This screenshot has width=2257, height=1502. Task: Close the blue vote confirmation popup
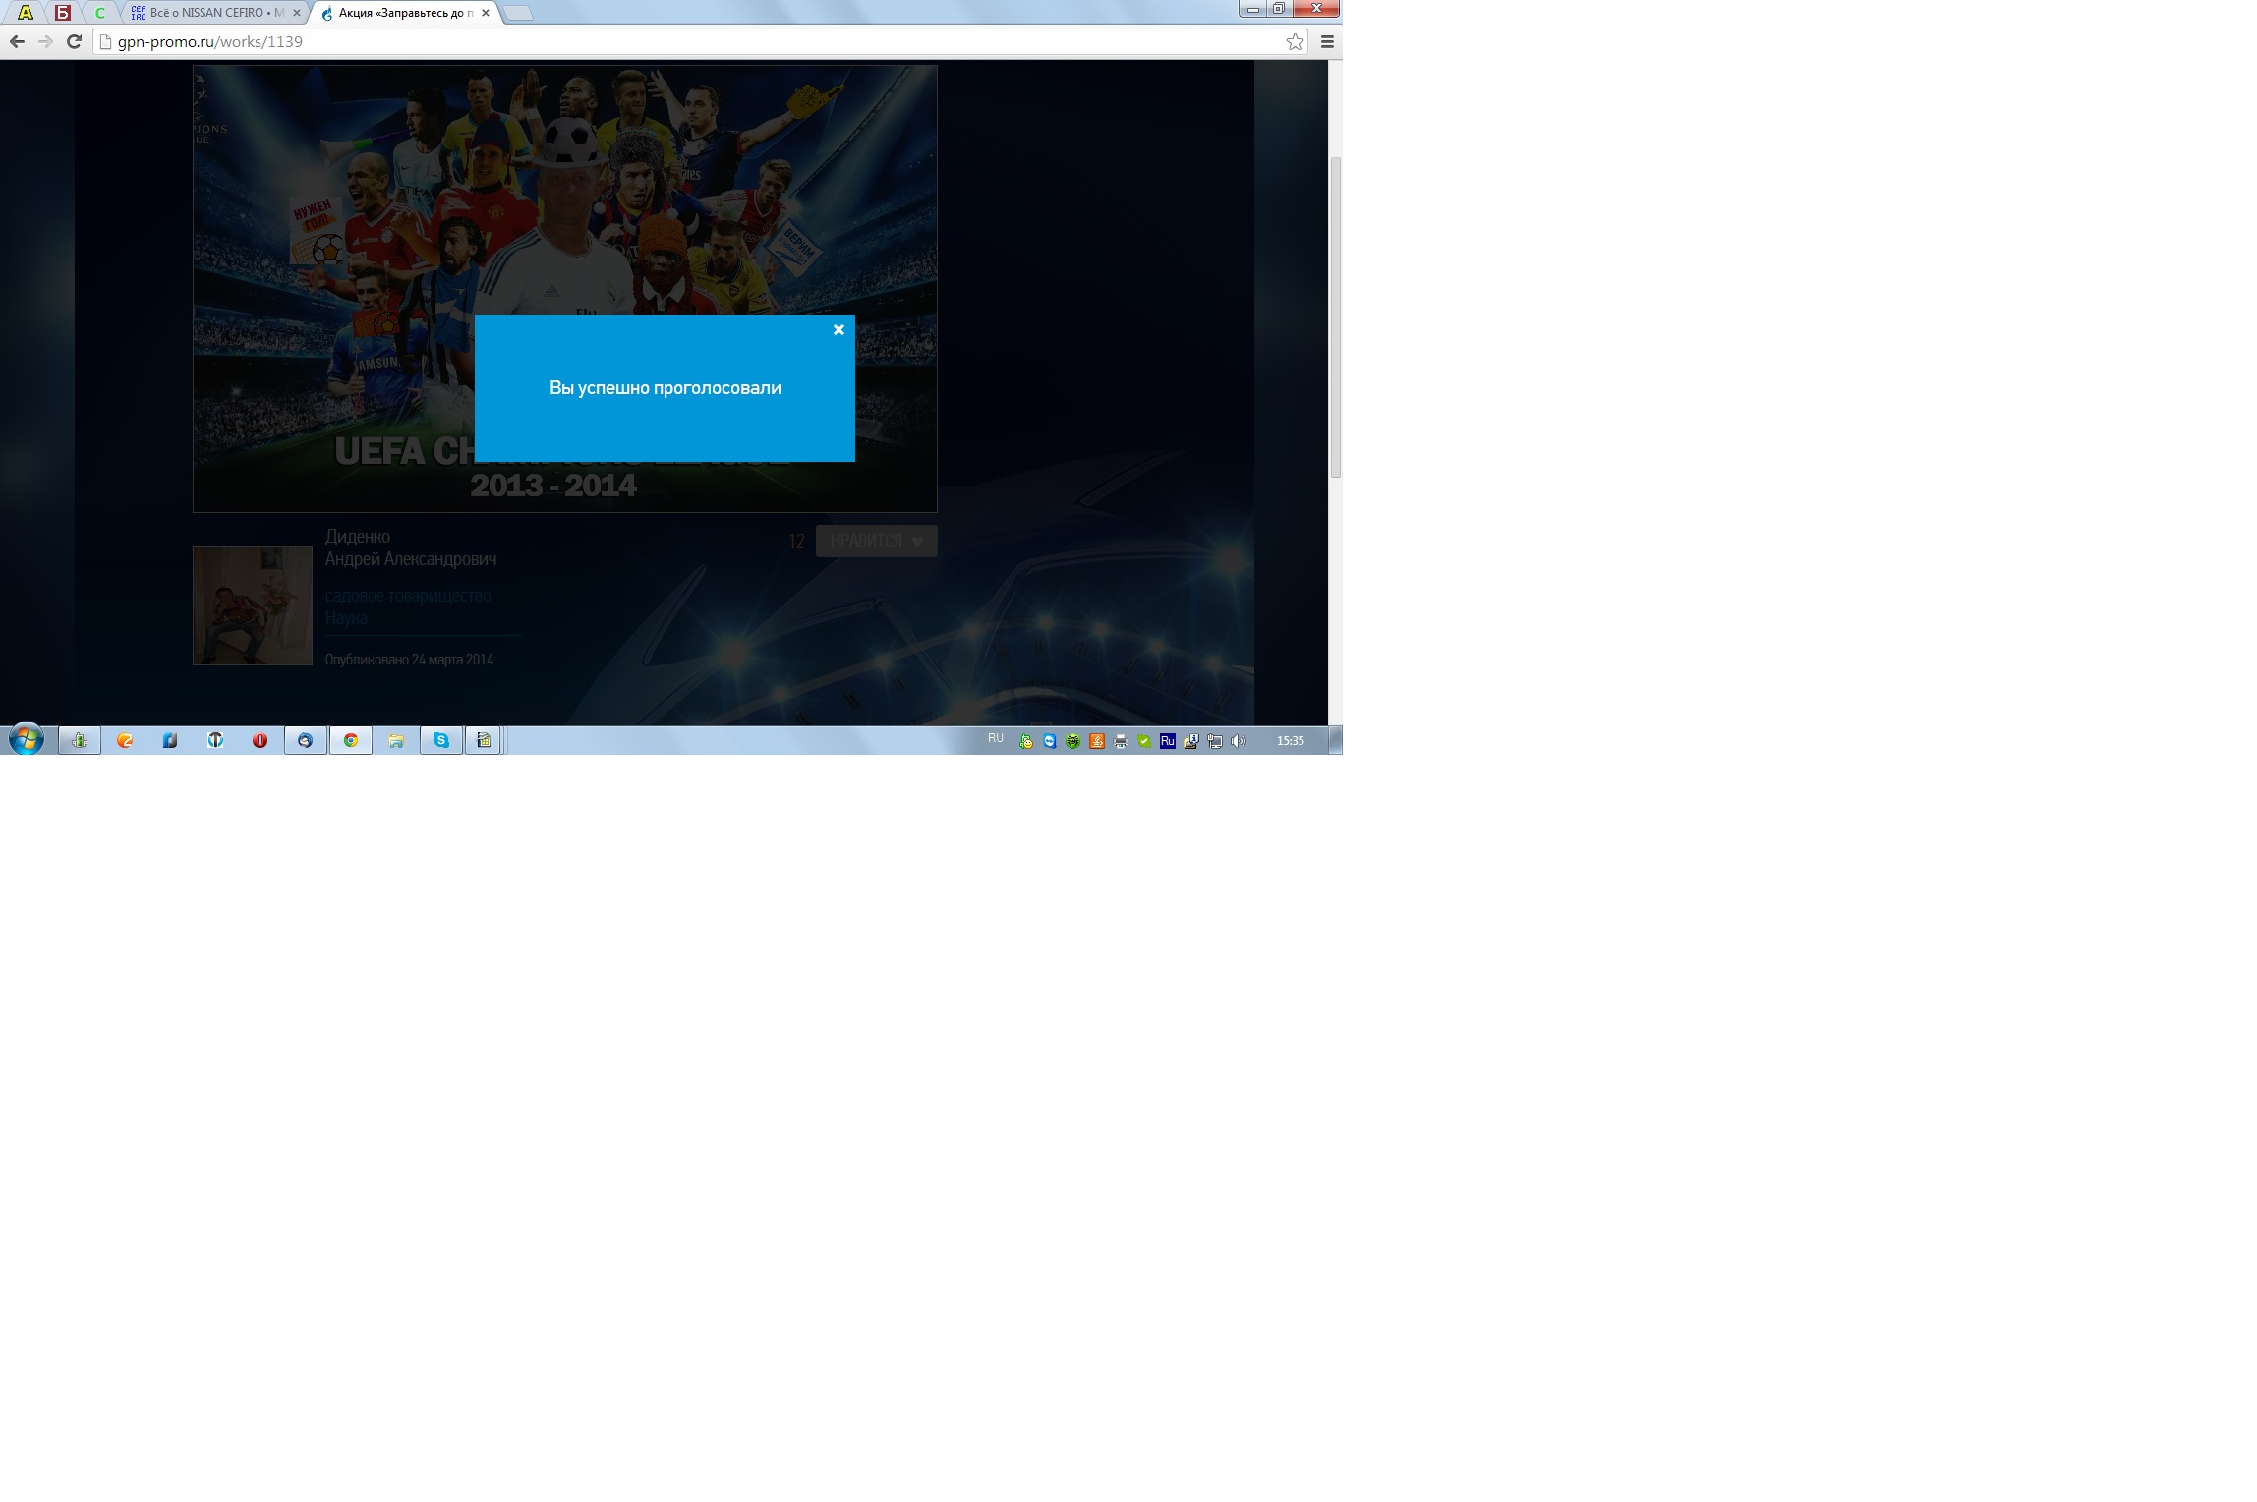point(839,330)
